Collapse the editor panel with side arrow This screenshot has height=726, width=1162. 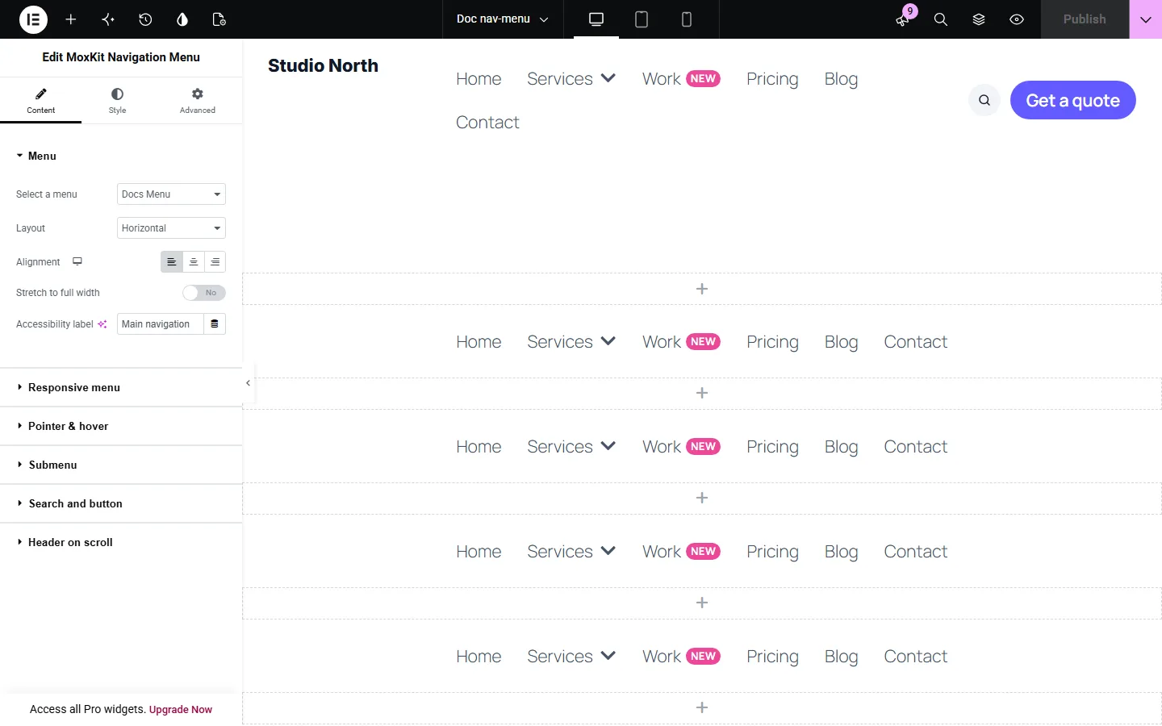pyautogui.click(x=248, y=383)
